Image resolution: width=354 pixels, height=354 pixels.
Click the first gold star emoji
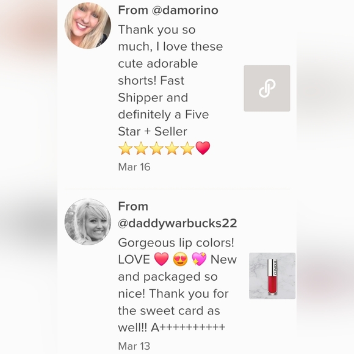(x=126, y=148)
